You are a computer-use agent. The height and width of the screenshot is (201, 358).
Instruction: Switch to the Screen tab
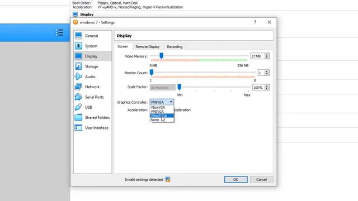click(x=123, y=46)
